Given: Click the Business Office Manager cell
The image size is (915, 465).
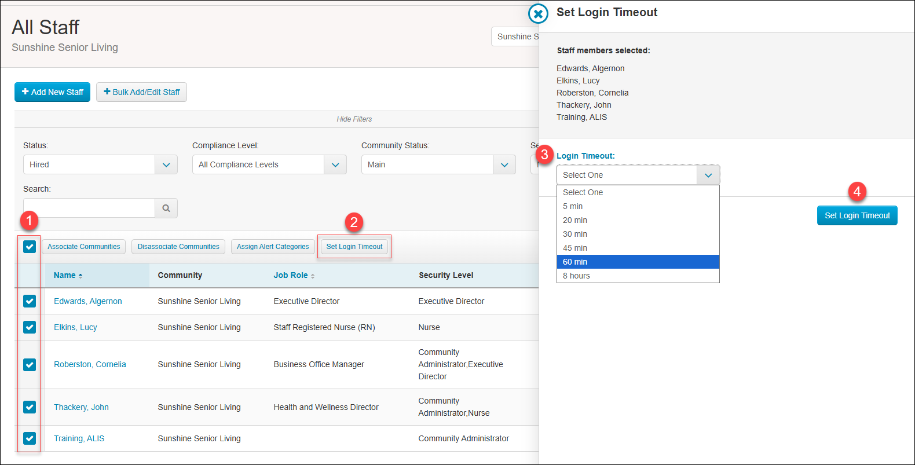Looking at the screenshot, I should click(319, 364).
